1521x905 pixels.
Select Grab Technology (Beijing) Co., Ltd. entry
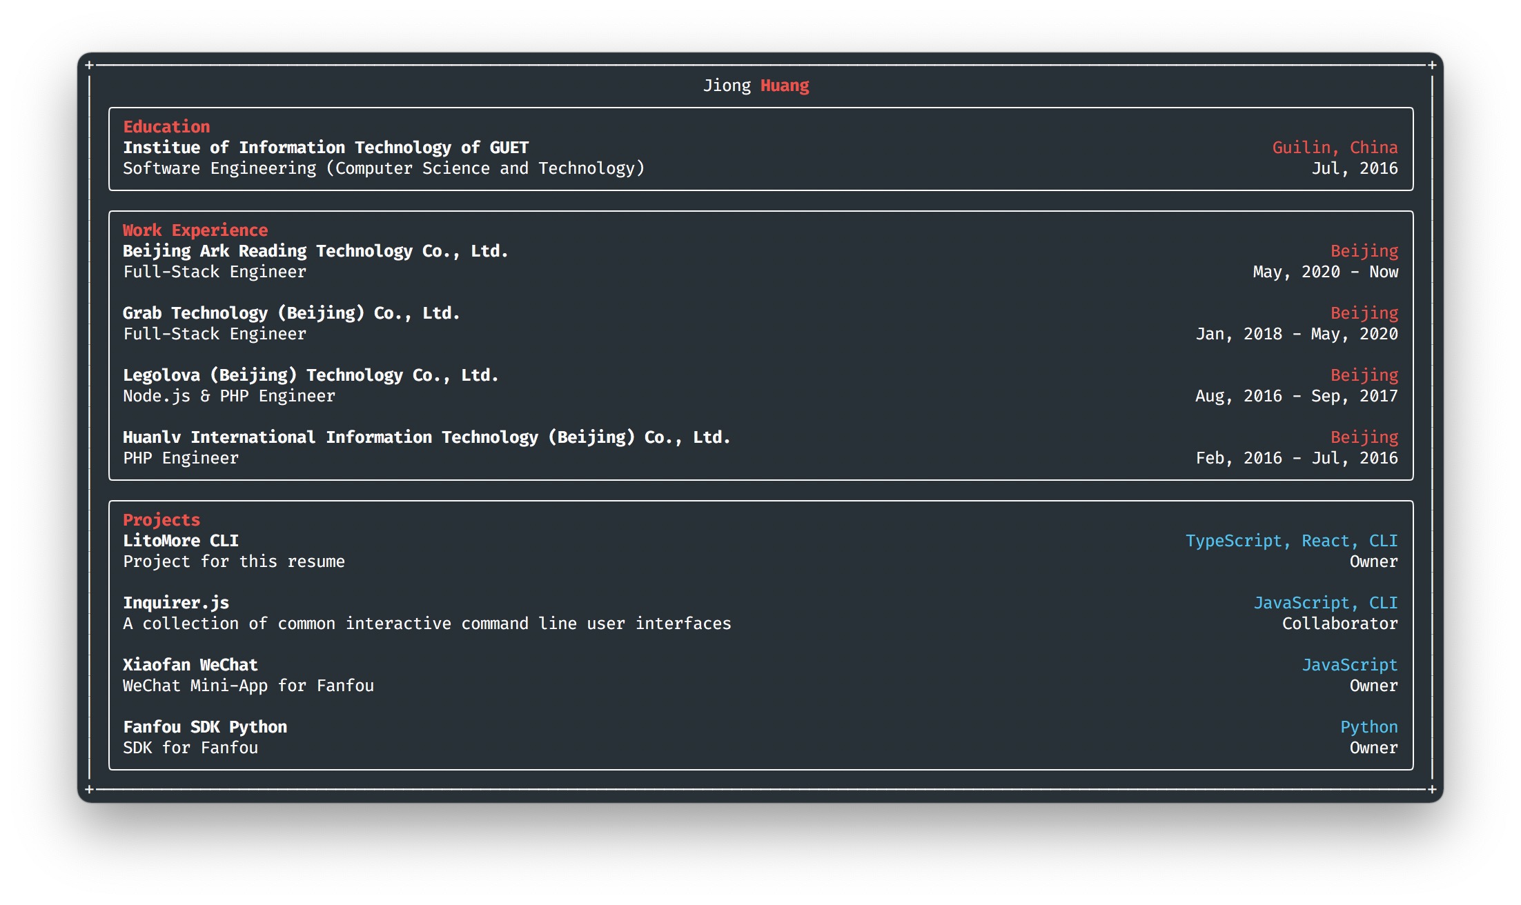(x=291, y=313)
